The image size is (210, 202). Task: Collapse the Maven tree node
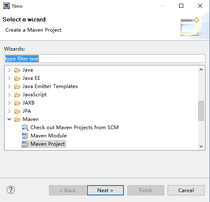pos(9,119)
